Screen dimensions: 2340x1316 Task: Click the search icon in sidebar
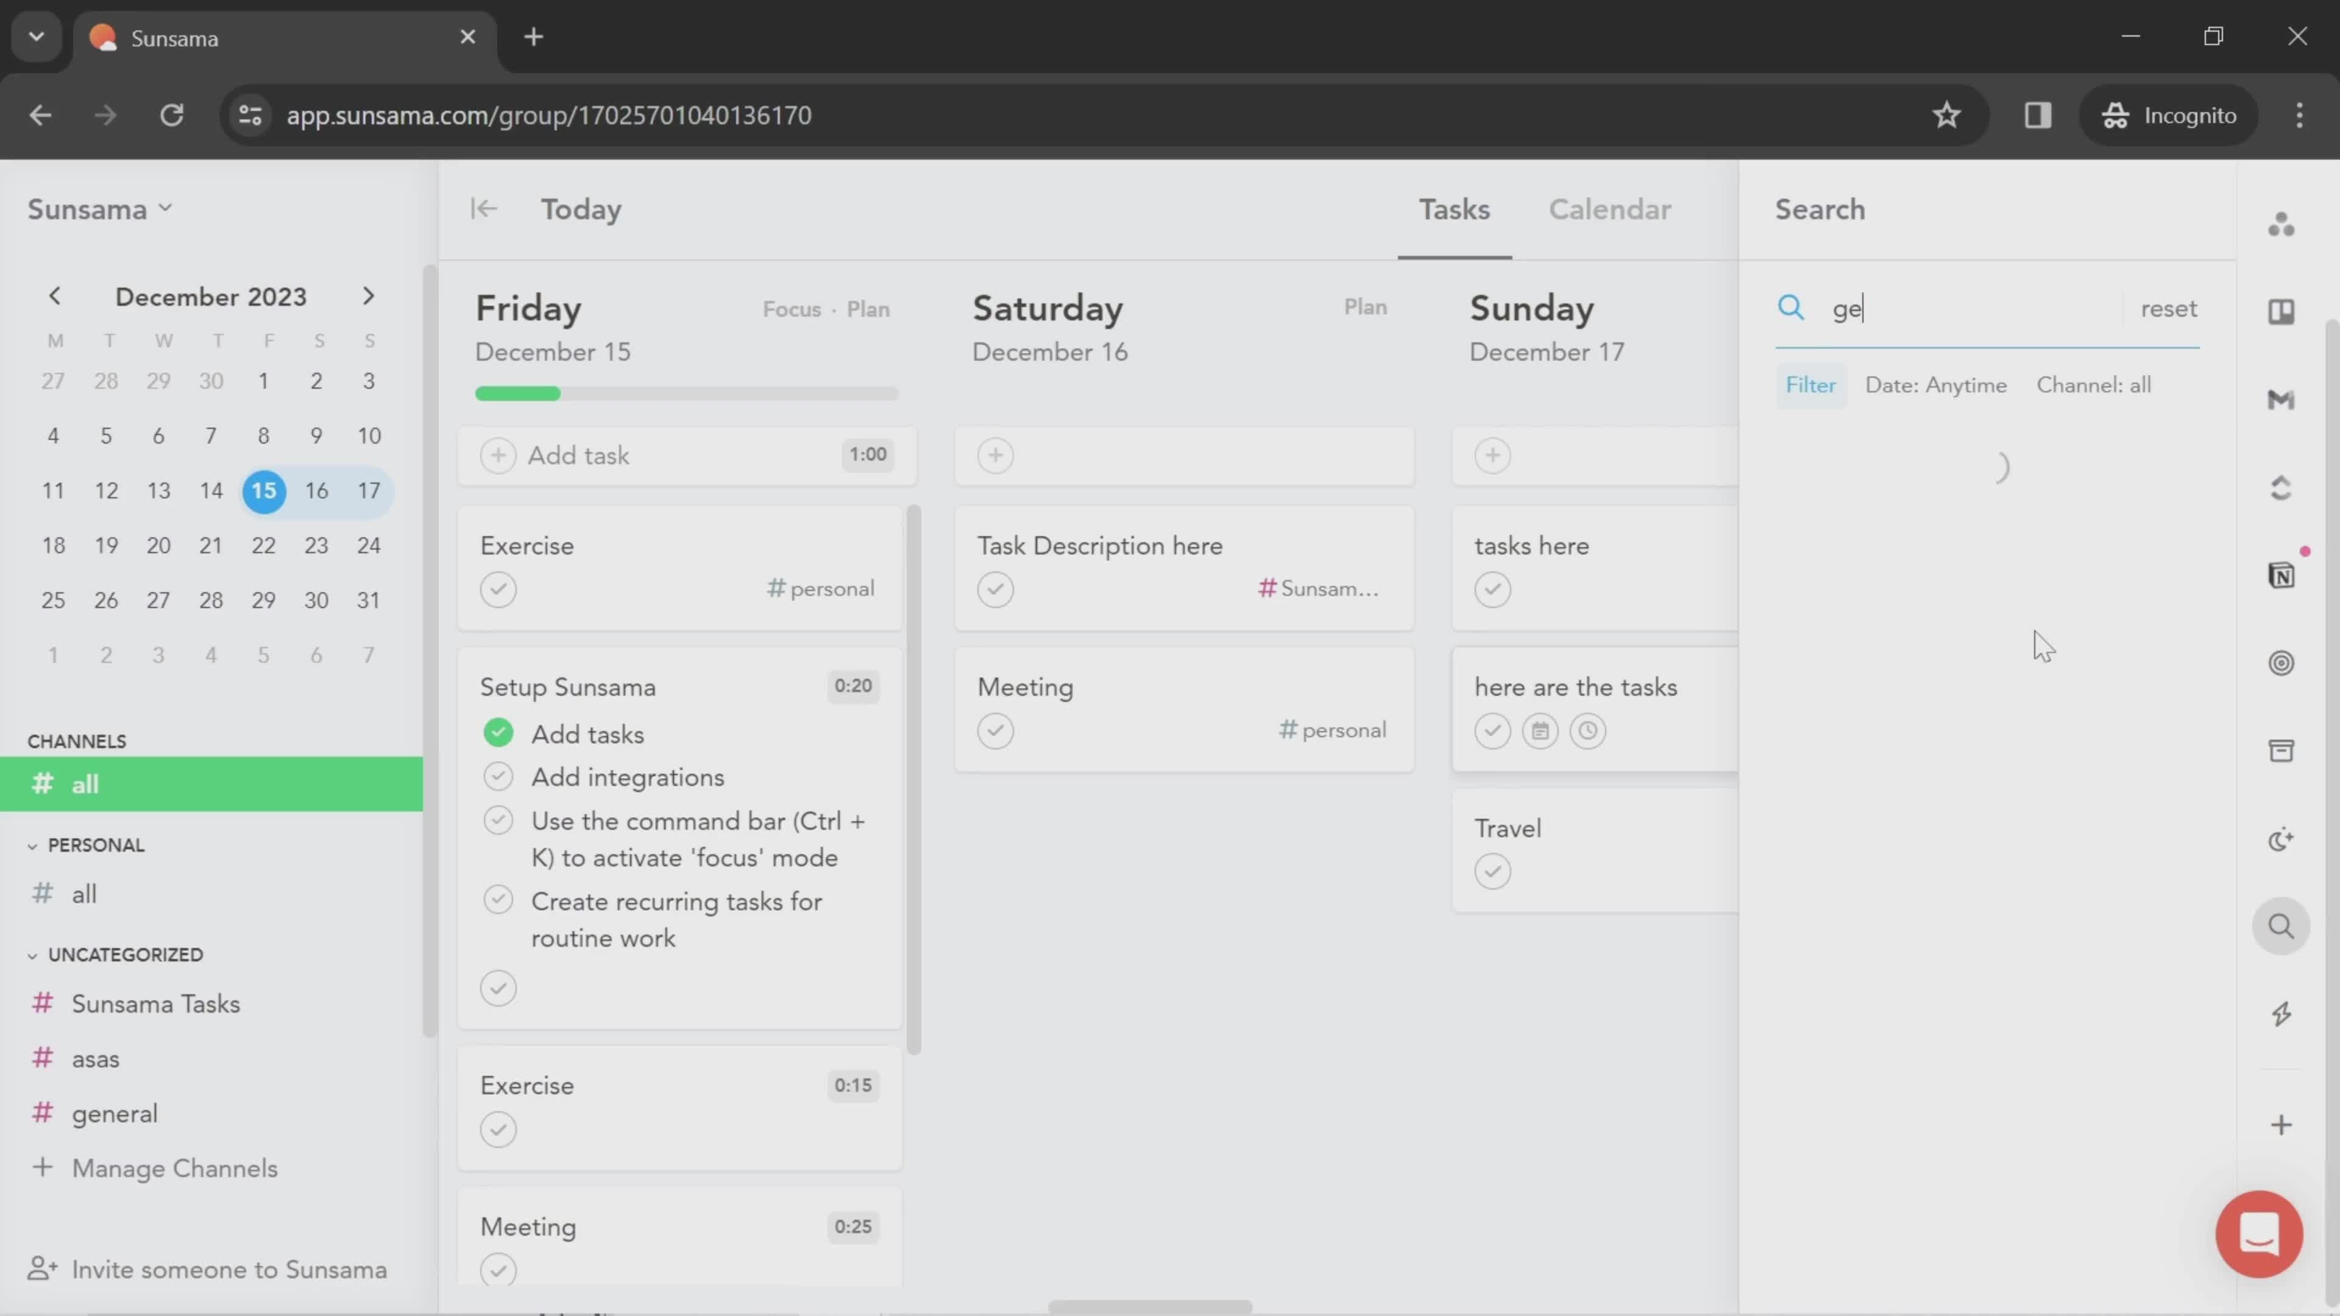coord(2284,925)
